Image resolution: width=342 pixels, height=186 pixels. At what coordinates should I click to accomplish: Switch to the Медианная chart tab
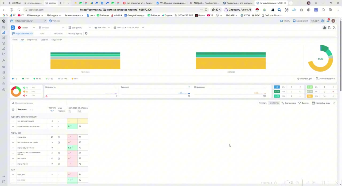57,40
